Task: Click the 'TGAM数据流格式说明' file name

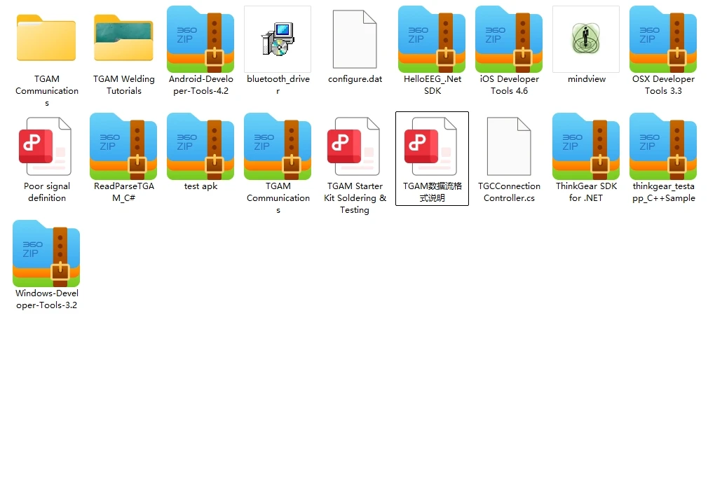Action: point(433,192)
